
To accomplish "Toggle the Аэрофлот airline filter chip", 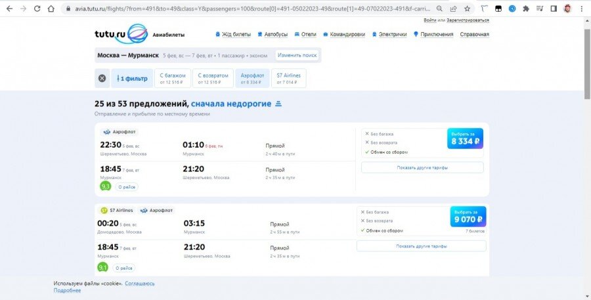I will click(x=252, y=78).
